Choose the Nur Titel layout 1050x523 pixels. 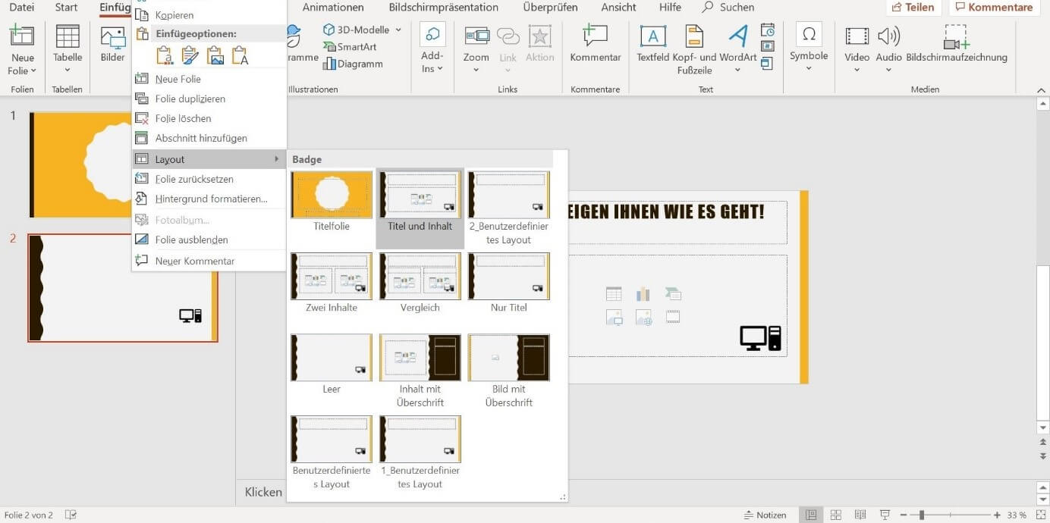click(x=508, y=283)
